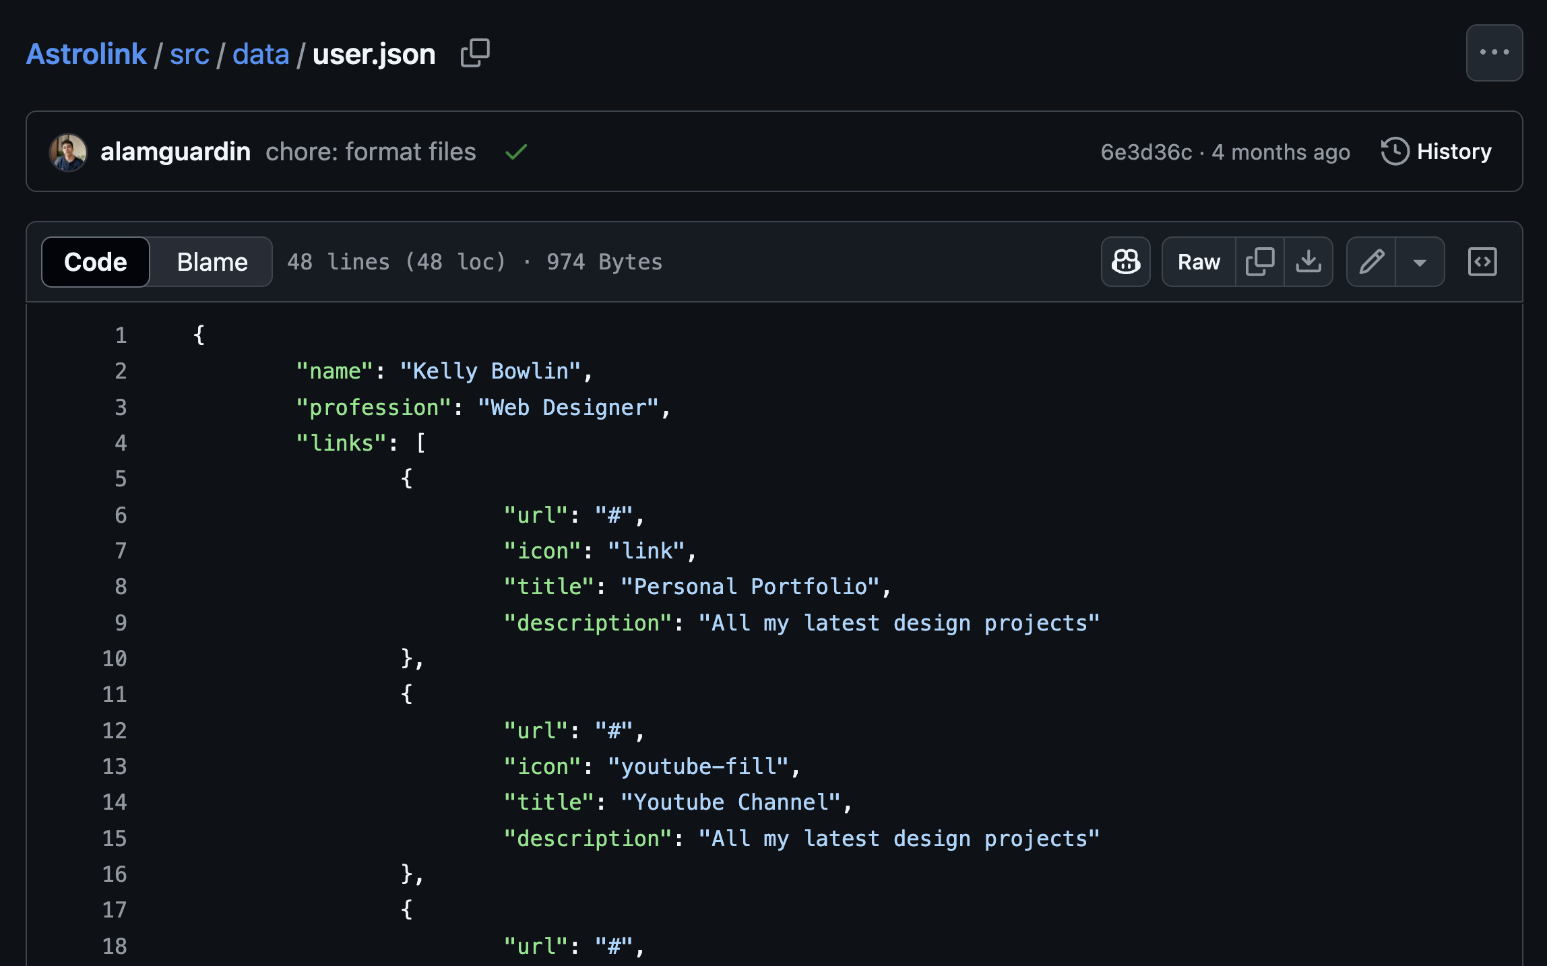Select line number 16
Image resolution: width=1547 pixels, height=966 pixels.
pos(115,874)
